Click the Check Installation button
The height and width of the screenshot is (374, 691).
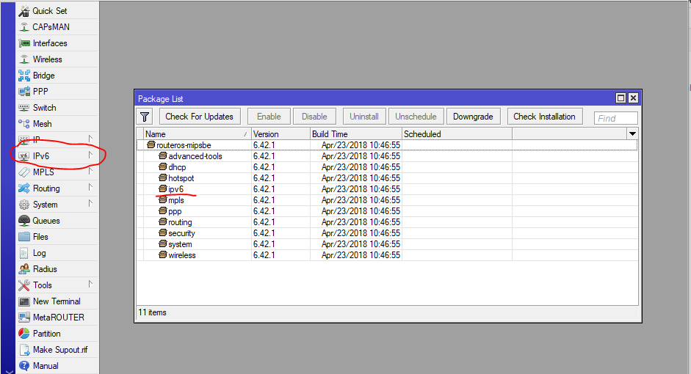pos(544,117)
